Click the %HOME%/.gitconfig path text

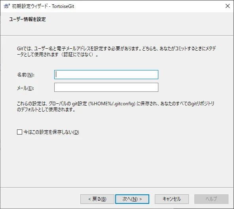tap(112, 104)
